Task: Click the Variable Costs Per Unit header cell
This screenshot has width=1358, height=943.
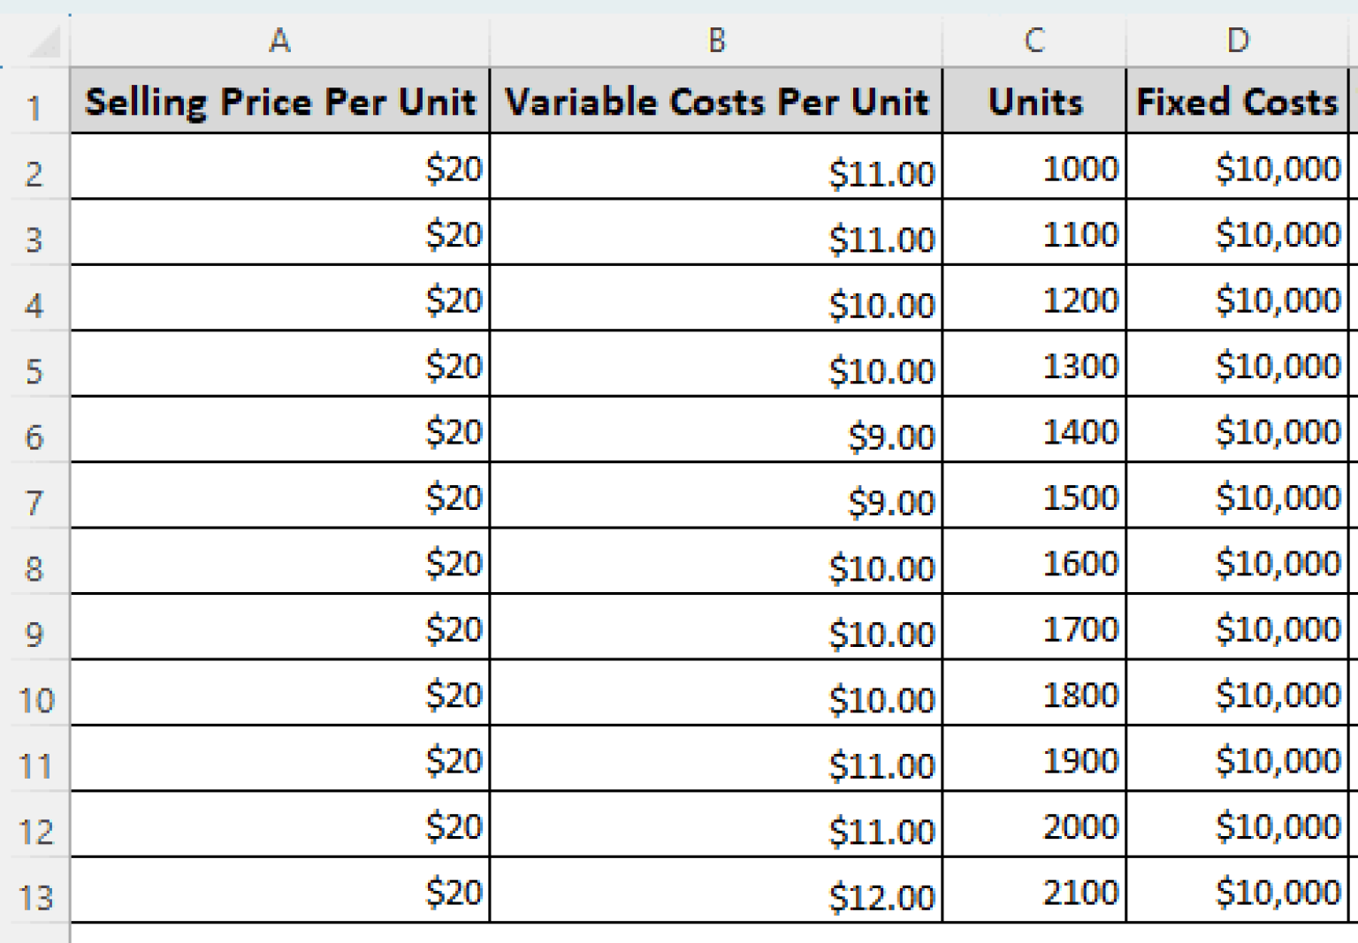Action: pos(716,102)
